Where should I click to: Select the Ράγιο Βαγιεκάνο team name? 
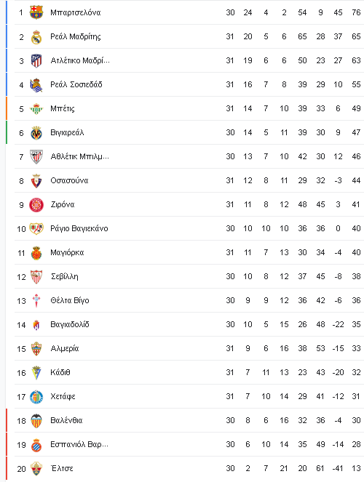[x=79, y=229]
